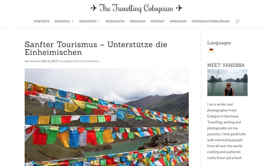The height and width of the screenshot is (166, 264).
Task: Open the Über Mich page
Action: pyautogui.click(x=137, y=21)
